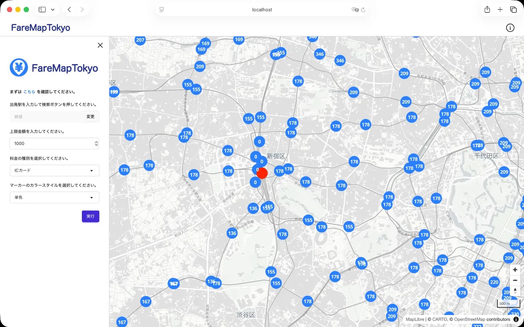Click the こちら link in the sidebar
524x327 pixels.
click(x=29, y=92)
